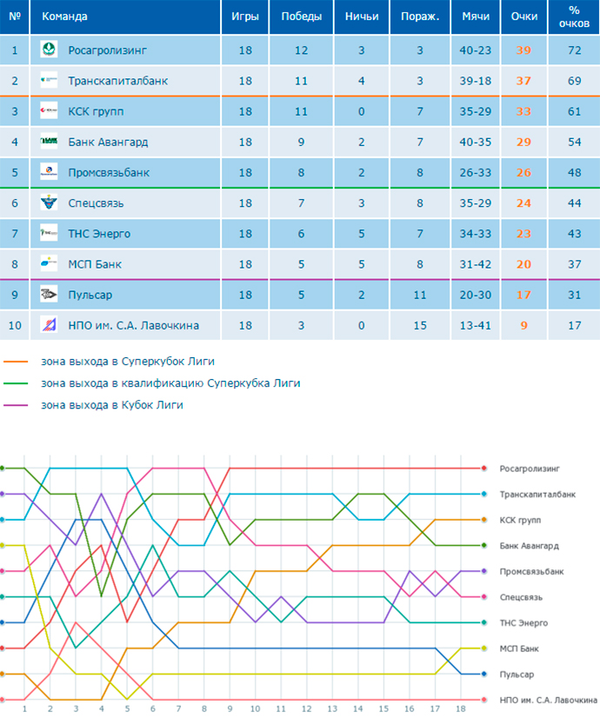Click ТНС Энерго label in chart legend
600x725 pixels.
click(523, 623)
